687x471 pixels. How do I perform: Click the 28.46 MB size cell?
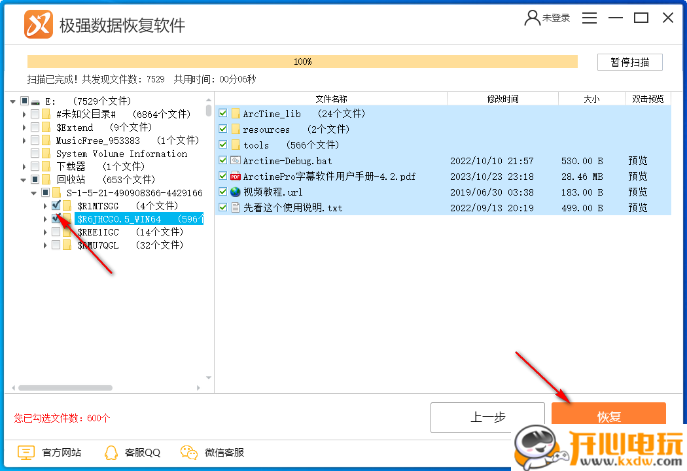point(582,177)
